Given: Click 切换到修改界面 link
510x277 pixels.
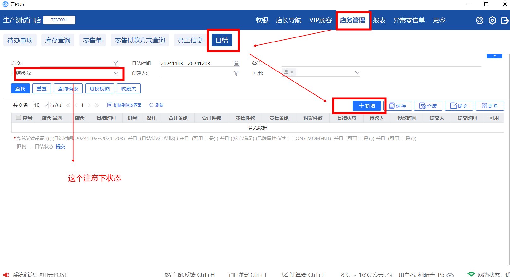Looking at the screenshot, I should click(x=124, y=105).
